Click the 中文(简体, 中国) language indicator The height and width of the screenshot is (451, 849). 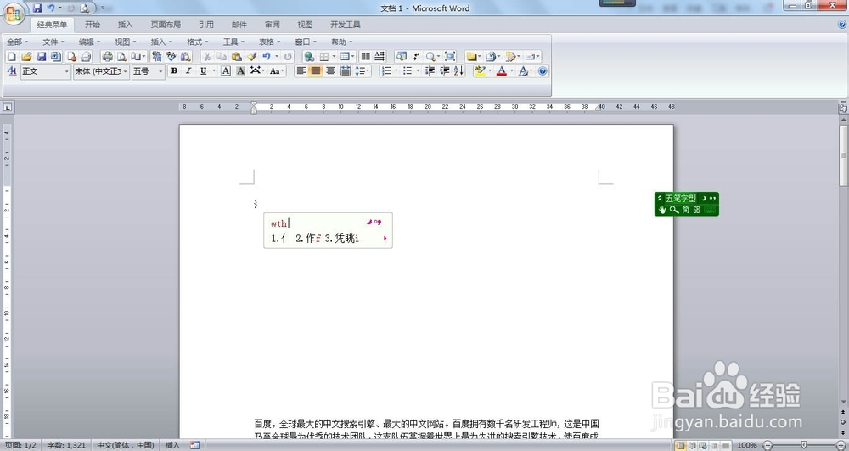pyautogui.click(x=125, y=445)
